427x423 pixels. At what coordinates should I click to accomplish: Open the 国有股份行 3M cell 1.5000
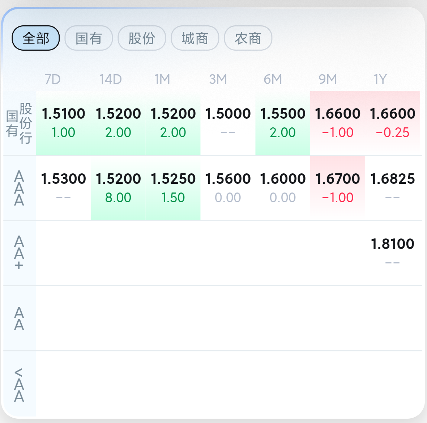(228, 123)
